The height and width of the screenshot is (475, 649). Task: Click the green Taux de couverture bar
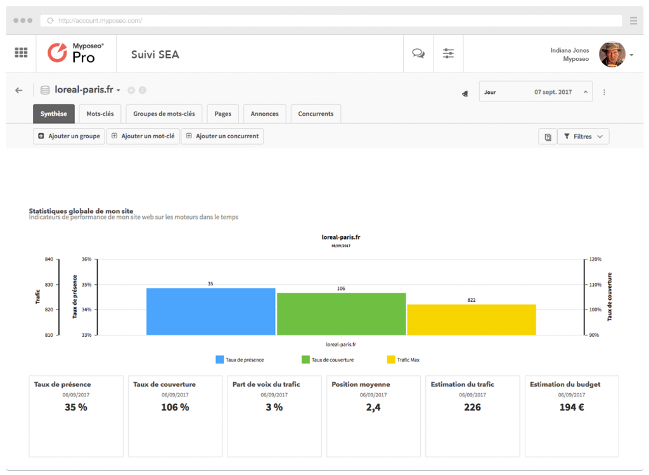[x=341, y=314]
